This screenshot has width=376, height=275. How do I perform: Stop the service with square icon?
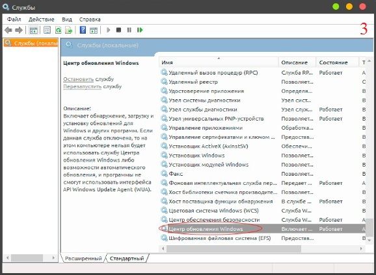pyautogui.click(x=118, y=30)
